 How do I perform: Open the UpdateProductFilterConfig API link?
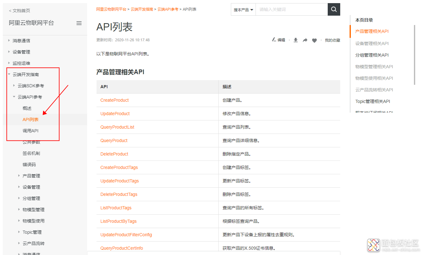pos(126,235)
